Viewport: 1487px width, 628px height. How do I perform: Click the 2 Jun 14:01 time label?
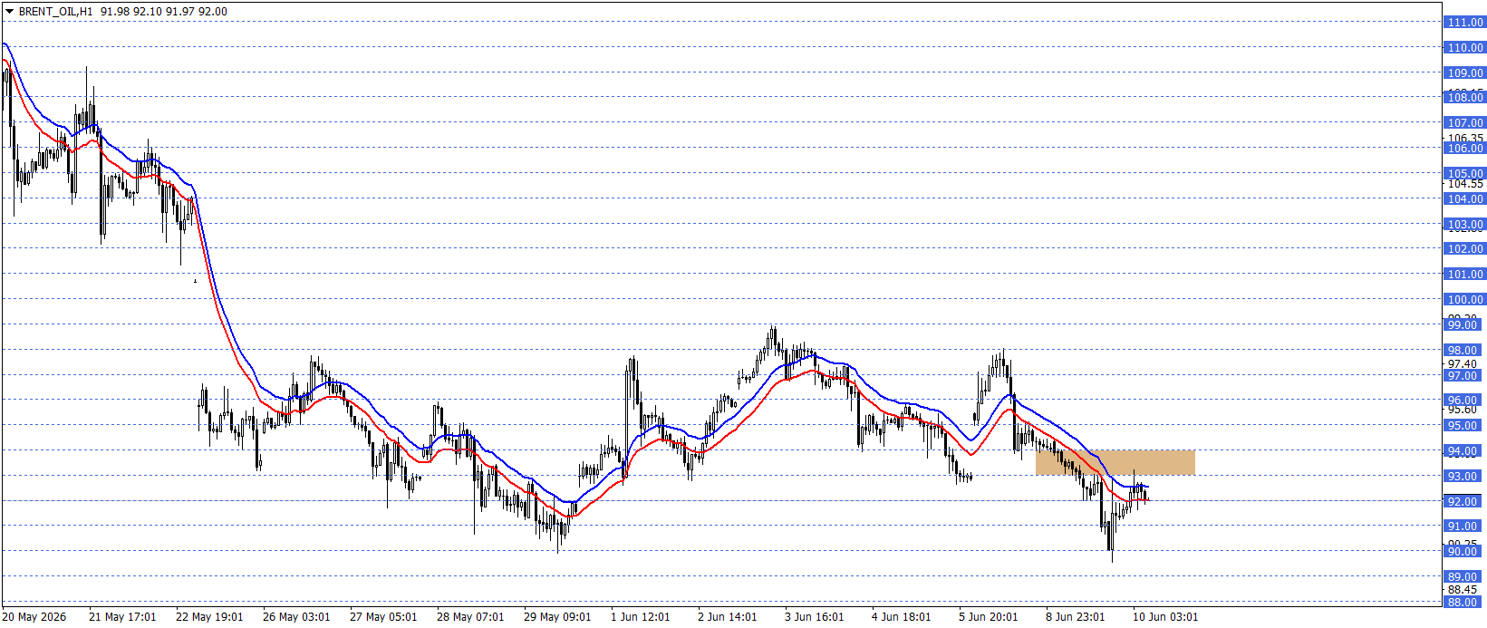point(728,617)
